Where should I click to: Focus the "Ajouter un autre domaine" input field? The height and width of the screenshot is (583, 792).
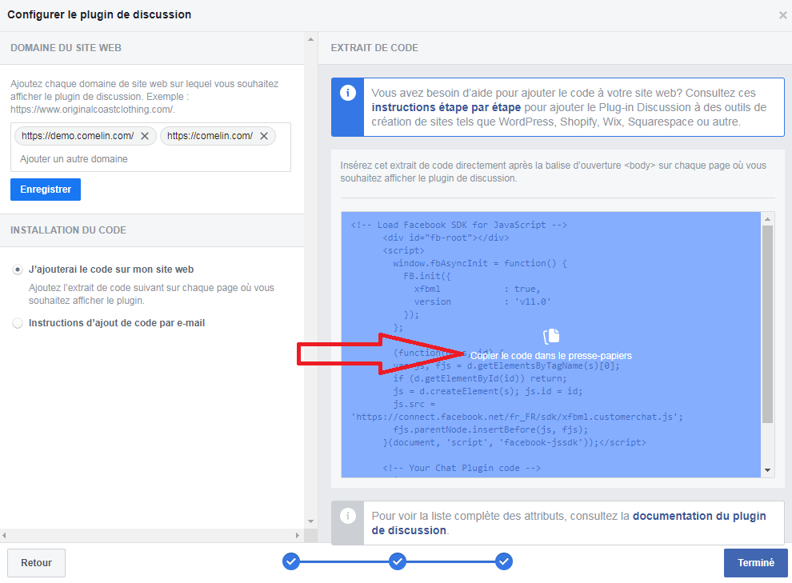tap(150, 159)
